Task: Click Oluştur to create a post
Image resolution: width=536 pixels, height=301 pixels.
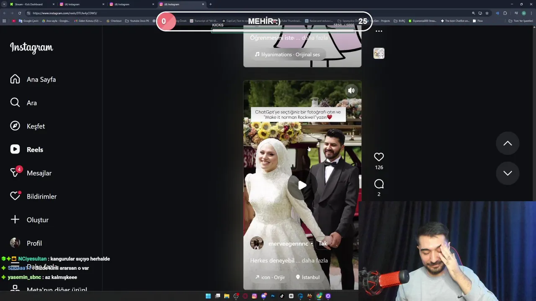Action: click(29, 220)
